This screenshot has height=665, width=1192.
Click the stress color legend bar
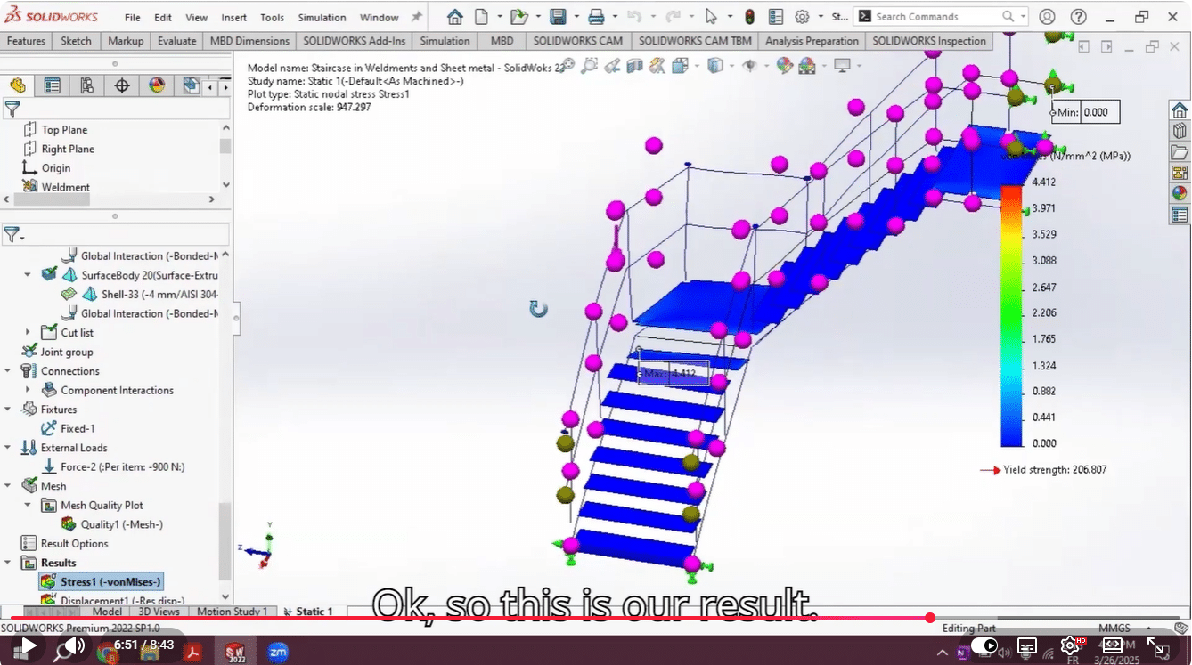tap(1012, 316)
